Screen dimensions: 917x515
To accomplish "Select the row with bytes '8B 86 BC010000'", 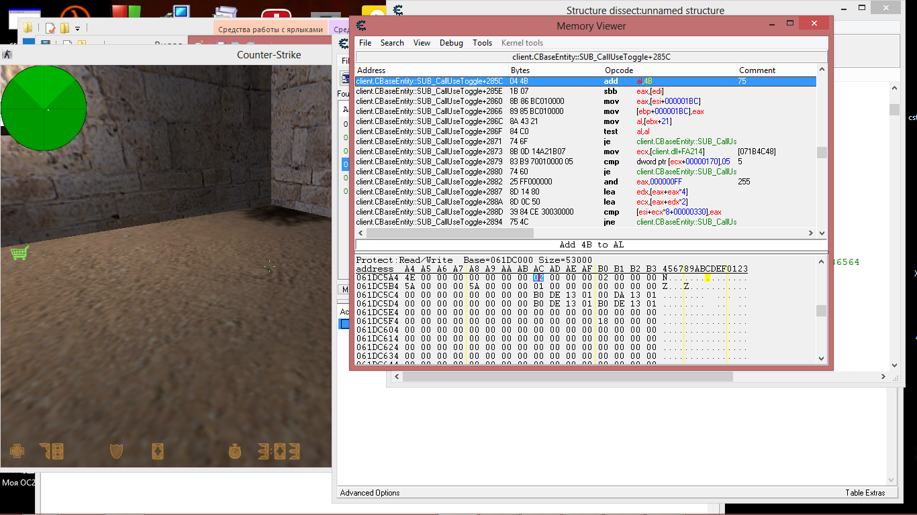I will coord(585,101).
